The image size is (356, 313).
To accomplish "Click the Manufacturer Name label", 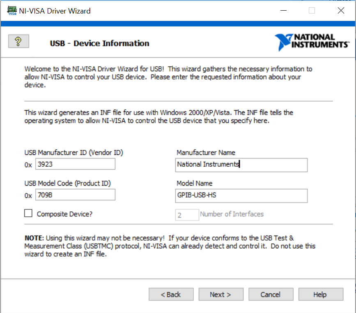I will pyautogui.click(x=206, y=152).
